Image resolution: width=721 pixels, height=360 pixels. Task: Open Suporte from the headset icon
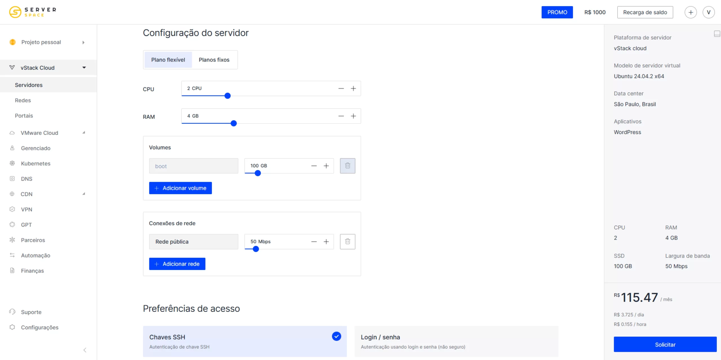point(12,312)
